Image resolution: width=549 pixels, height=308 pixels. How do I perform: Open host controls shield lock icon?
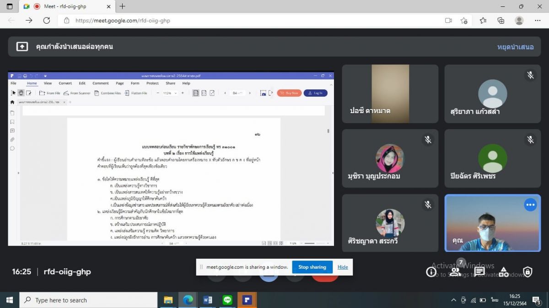pyautogui.click(x=527, y=272)
